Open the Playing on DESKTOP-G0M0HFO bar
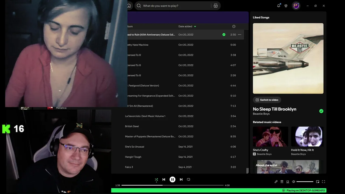The height and width of the screenshot is (194, 345). 219,190
